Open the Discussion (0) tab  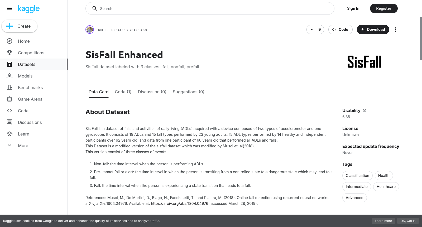click(x=152, y=92)
